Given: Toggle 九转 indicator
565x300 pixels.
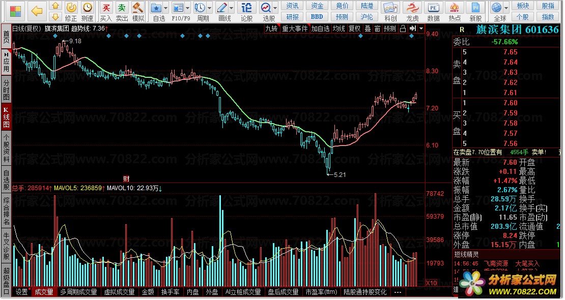Looking at the screenshot, I should (271, 28).
